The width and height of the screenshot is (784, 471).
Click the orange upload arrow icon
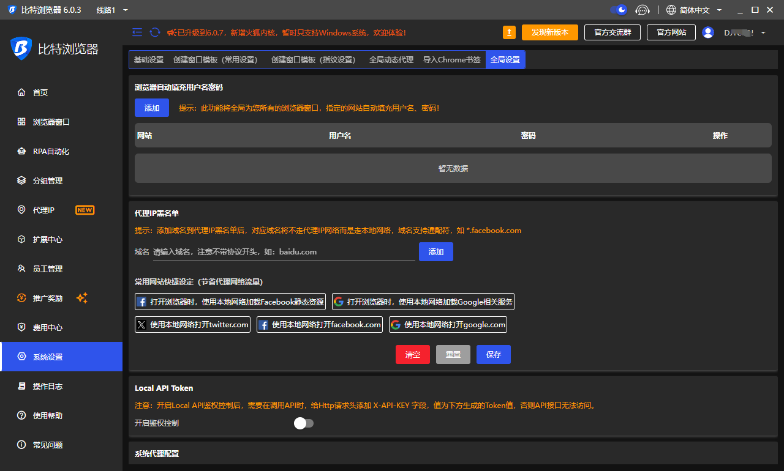coord(509,32)
